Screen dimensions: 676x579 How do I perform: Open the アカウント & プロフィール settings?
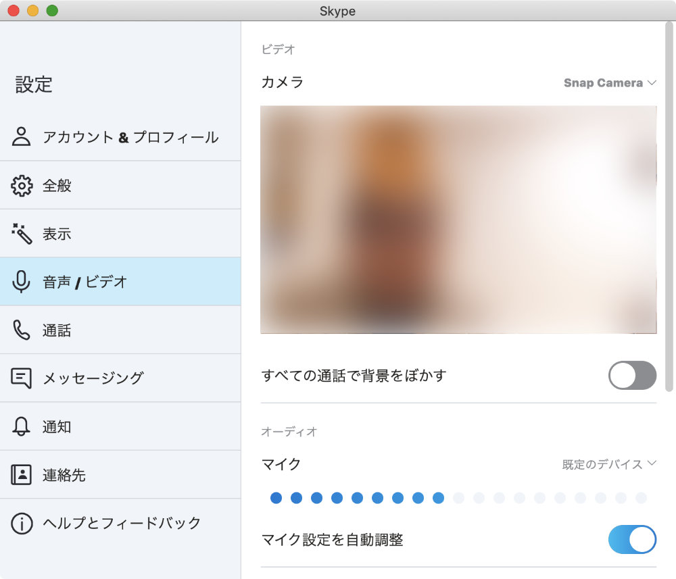pyautogui.click(x=120, y=137)
